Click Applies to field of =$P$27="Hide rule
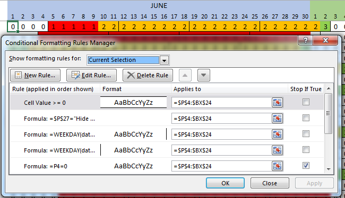345x198 pixels. [221, 119]
